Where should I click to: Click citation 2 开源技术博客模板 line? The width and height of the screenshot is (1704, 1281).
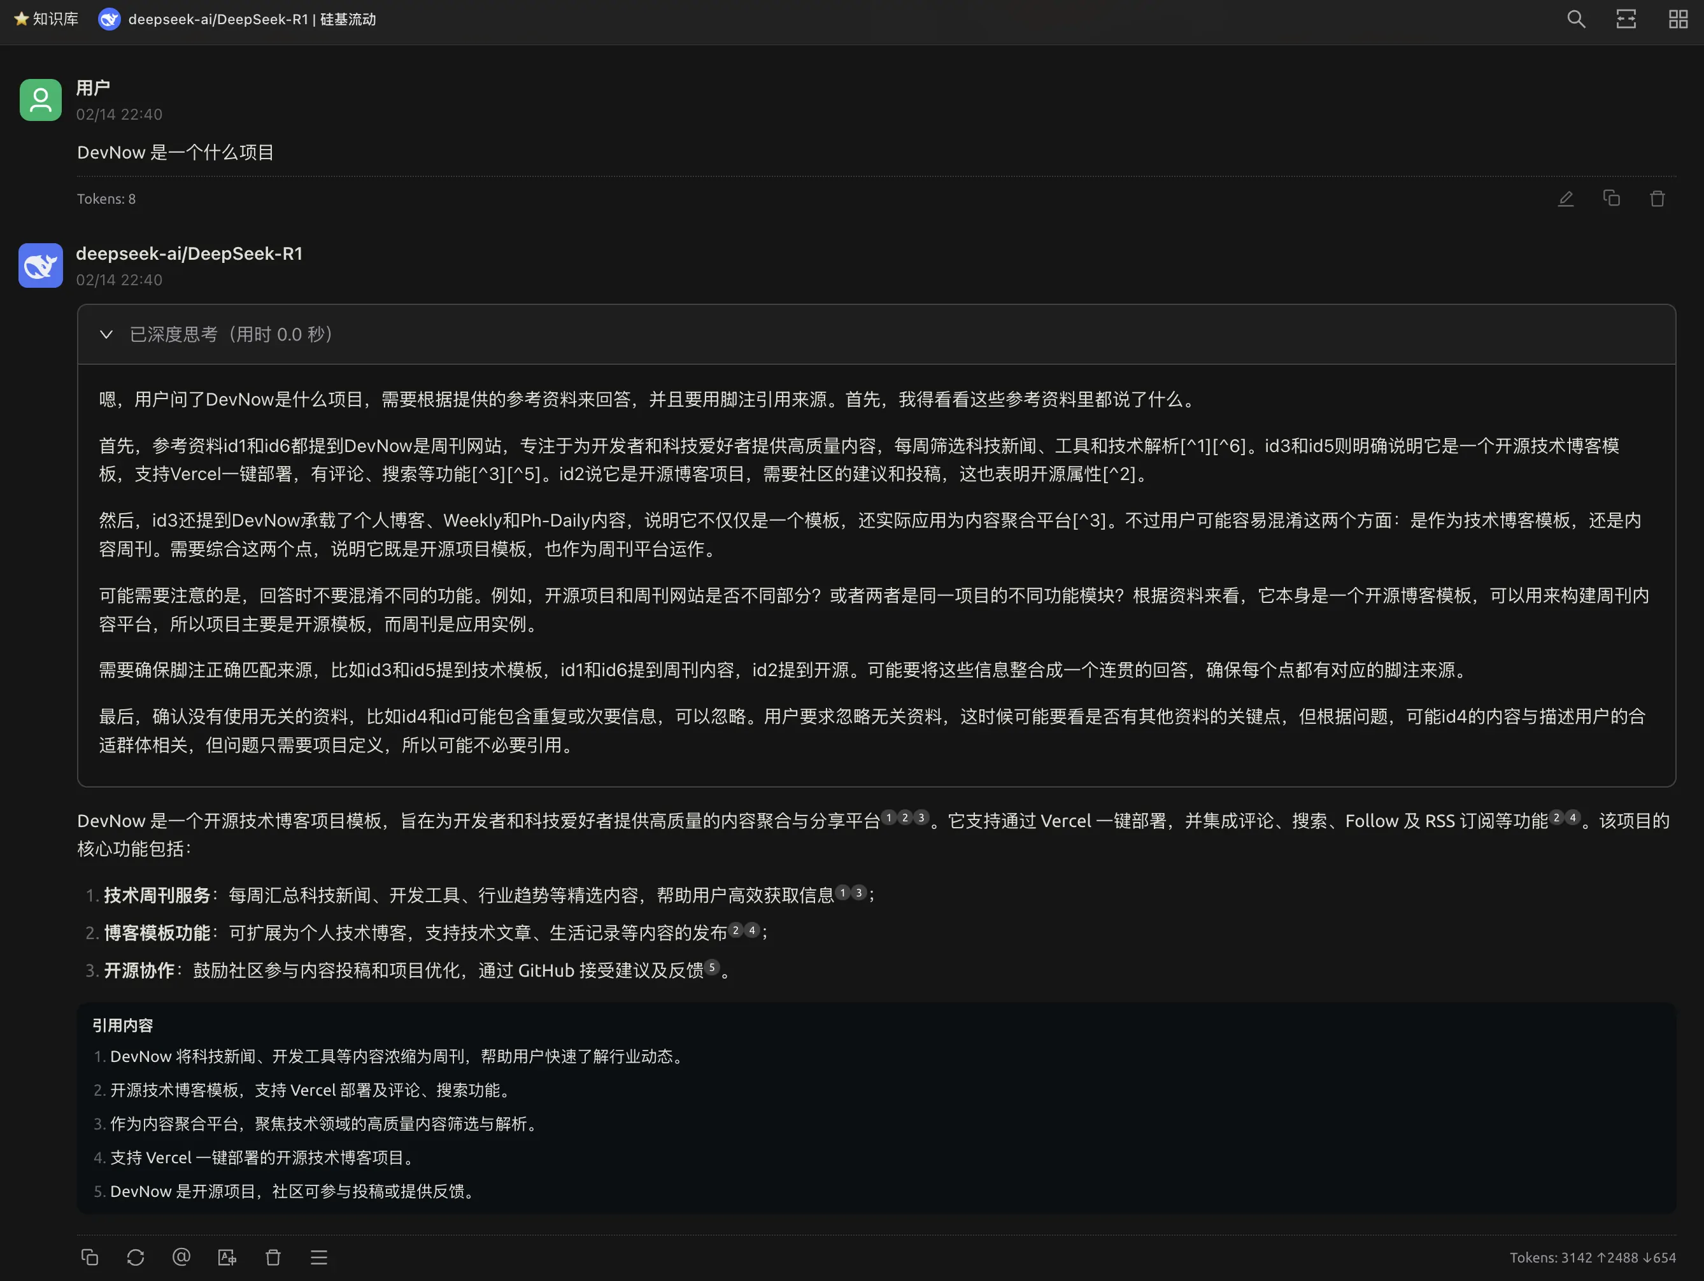[x=311, y=1090]
